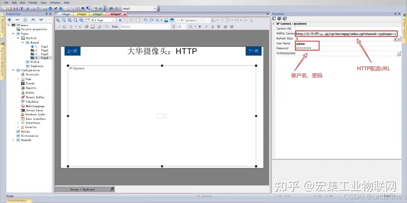Click the plus button beside OnDataUpdate
This screenshot has width=407, height=203.
coord(399,53)
